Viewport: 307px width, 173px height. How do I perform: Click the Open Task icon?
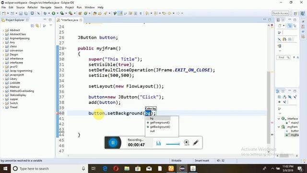click(x=100, y=13)
